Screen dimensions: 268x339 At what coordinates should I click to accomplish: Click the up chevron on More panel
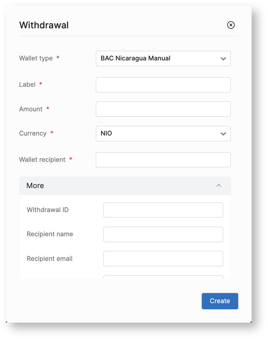(219, 186)
